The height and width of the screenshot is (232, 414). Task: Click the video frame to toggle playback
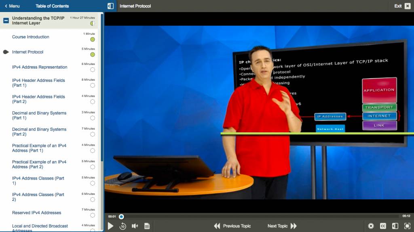coord(259,112)
